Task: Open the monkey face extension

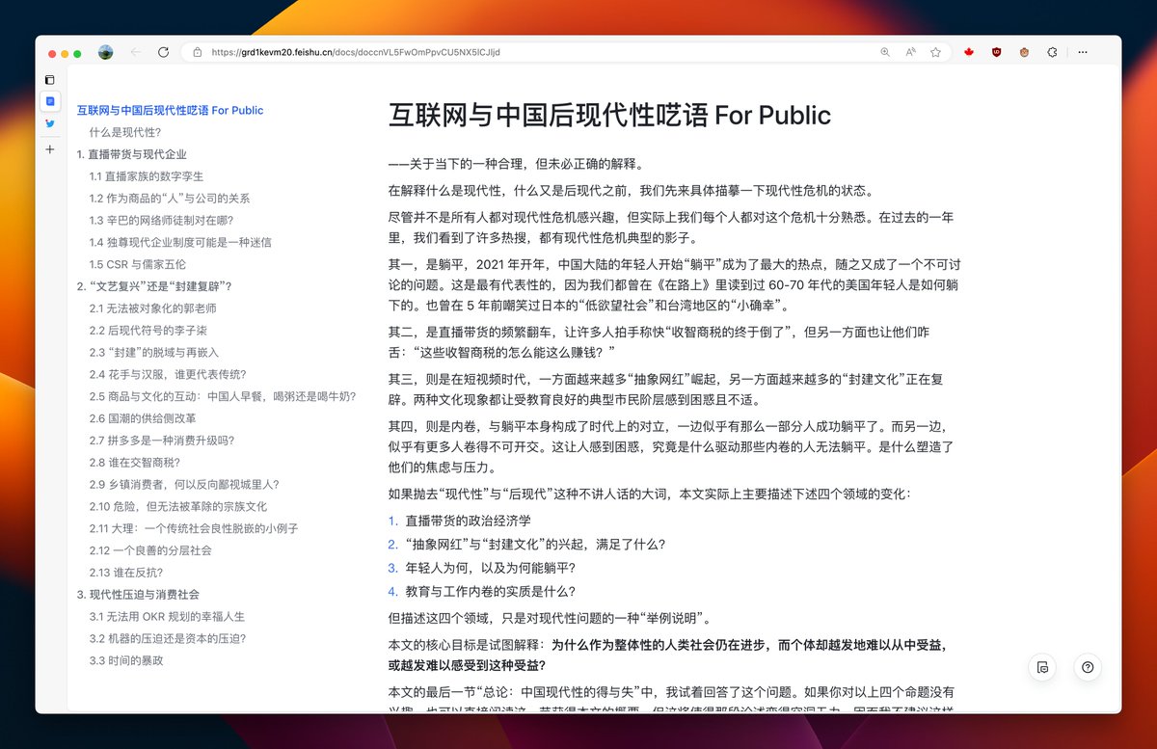Action: (x=1024, y=52)
